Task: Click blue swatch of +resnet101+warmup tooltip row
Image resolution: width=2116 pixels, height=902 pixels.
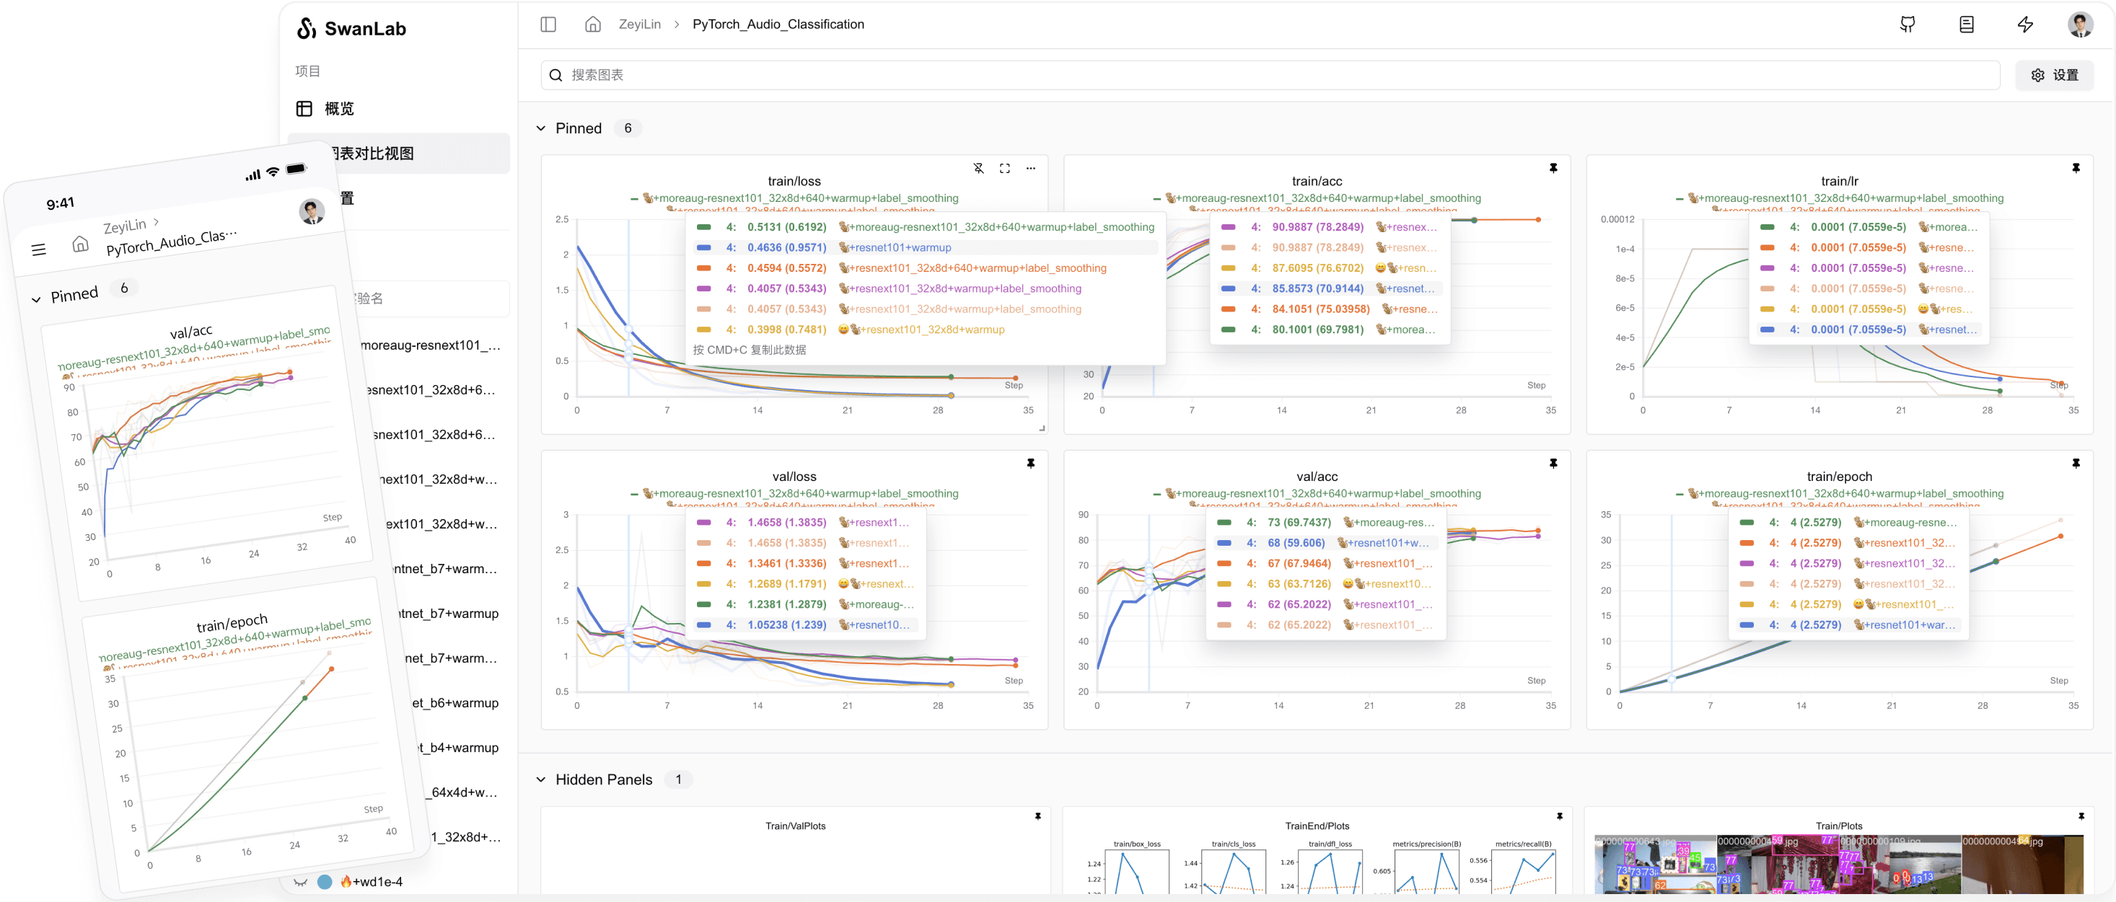Action: (x=704, y=248)
